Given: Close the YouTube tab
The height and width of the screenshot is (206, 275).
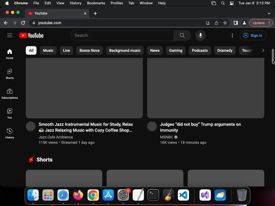Looking at the screenshot, I should tap(85, 13).
